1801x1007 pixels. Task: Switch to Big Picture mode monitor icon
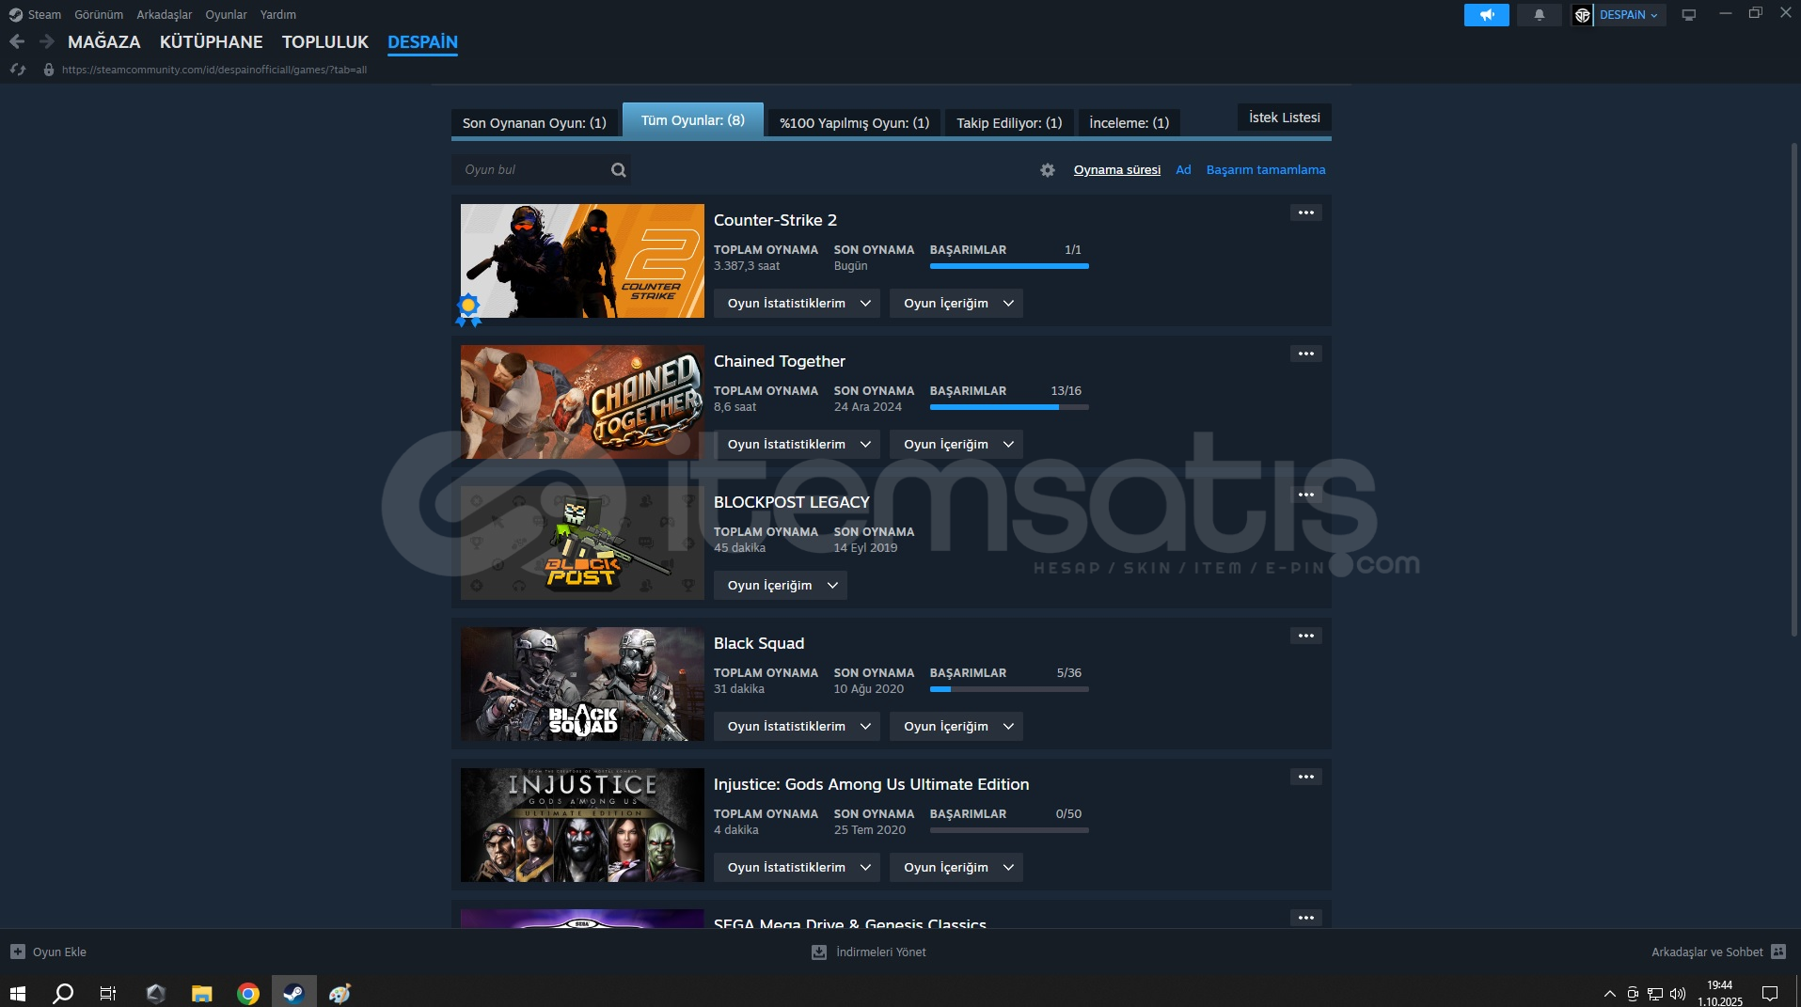1689,15
